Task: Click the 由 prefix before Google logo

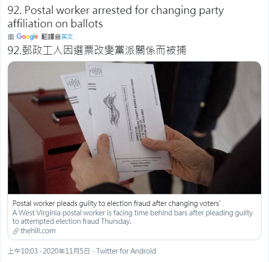Action: (x=11, y=37)
